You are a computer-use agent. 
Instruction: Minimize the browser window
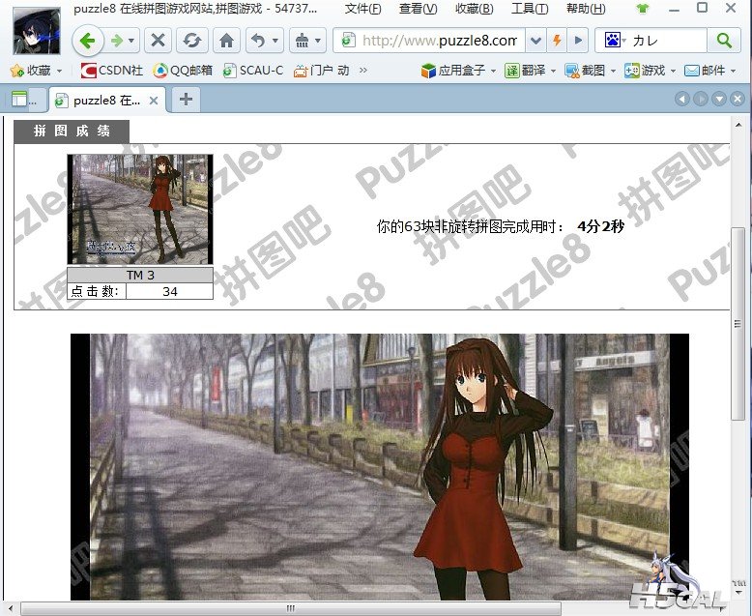coord(675,9)
